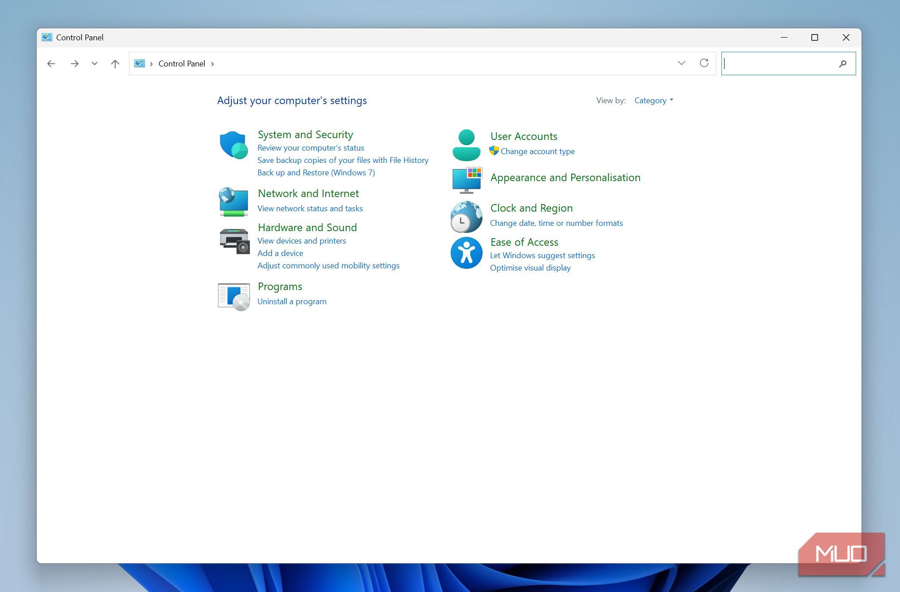Go forward with the forward arrow

[x=74, y=64]
